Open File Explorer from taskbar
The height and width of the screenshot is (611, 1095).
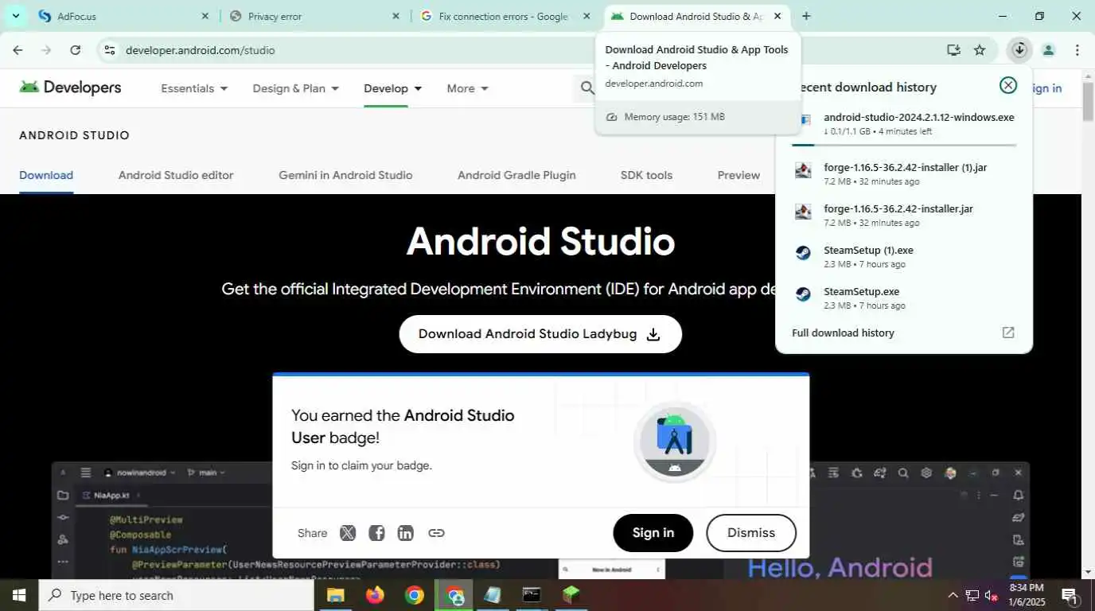pyautogui.click(x=335, y=595)
